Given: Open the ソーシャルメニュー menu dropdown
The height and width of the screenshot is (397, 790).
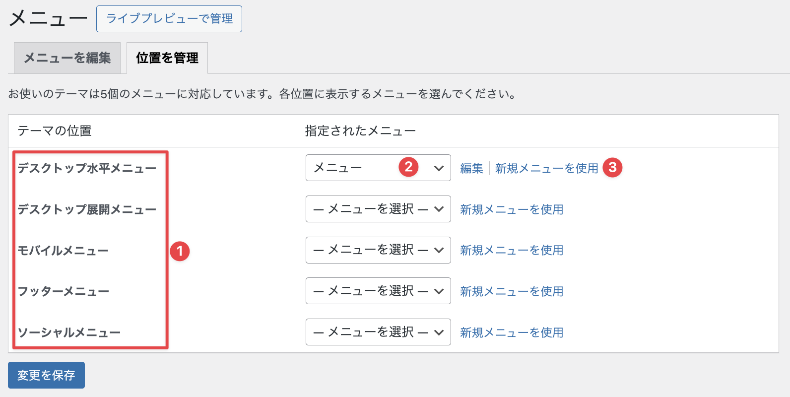Looking at the screenshot, I should coord(378,332).
